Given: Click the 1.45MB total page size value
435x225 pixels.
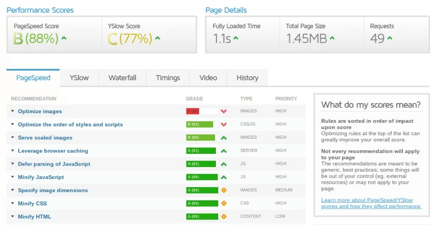Looking at the screenshot, I should 306,38.
